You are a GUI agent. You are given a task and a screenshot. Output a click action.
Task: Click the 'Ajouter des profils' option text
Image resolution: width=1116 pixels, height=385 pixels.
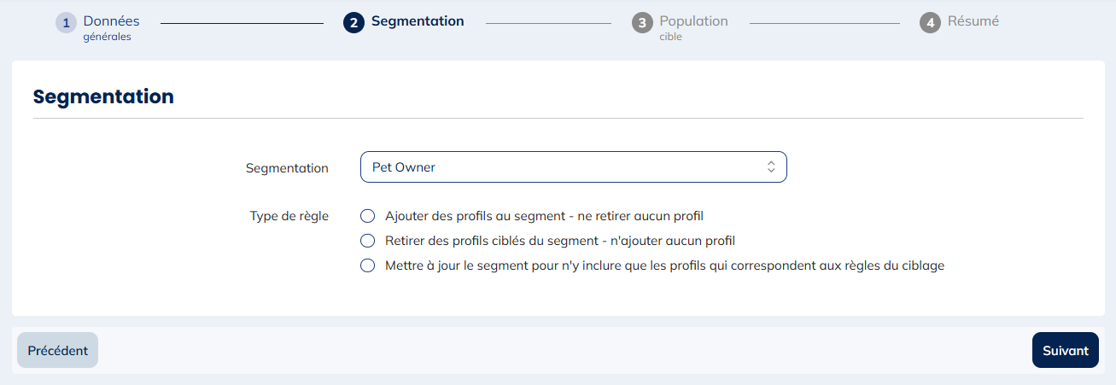click(x=544, y=216)
